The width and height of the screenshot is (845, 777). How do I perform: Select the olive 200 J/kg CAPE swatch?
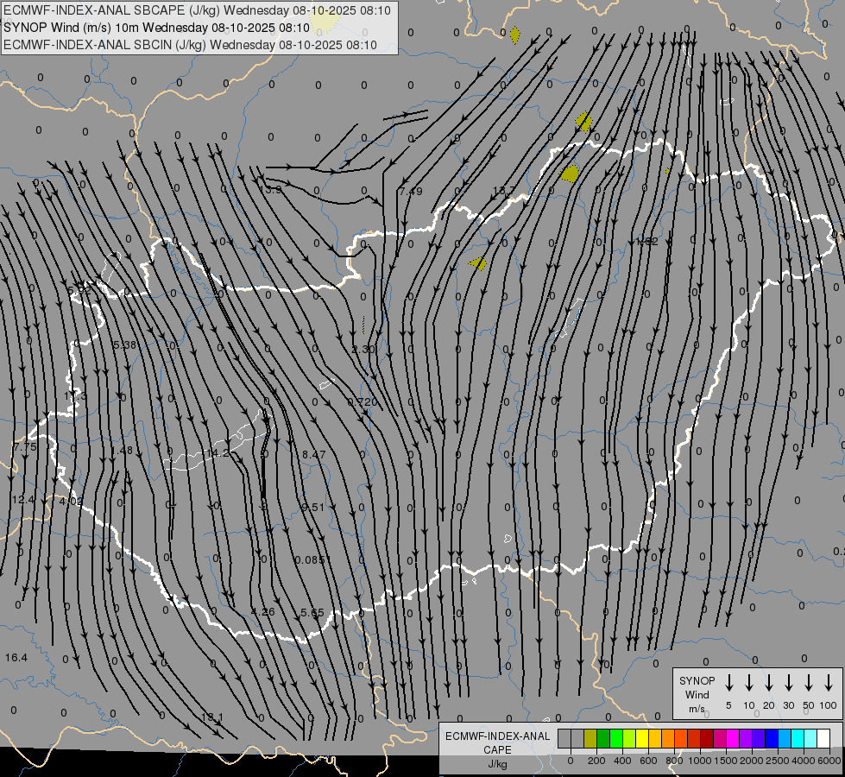click(590, 738)
